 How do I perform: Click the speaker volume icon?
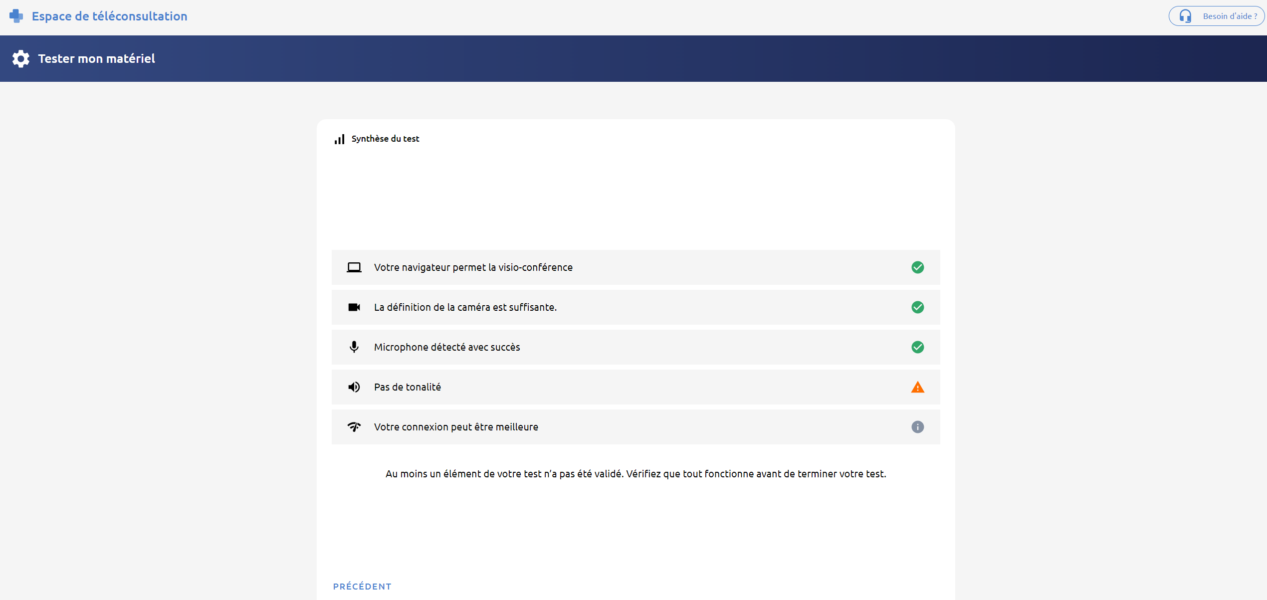[354, 387]
